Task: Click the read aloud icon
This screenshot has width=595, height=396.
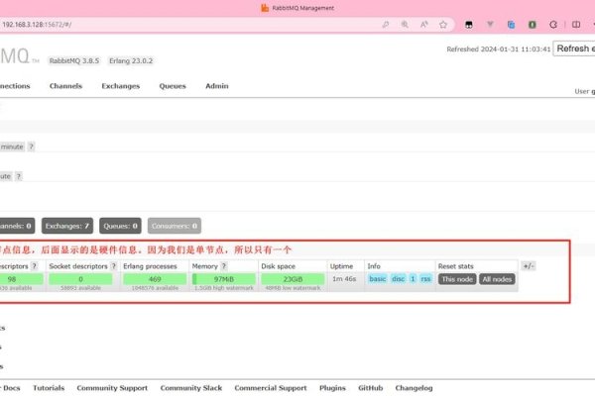Action: click(423, 25)
